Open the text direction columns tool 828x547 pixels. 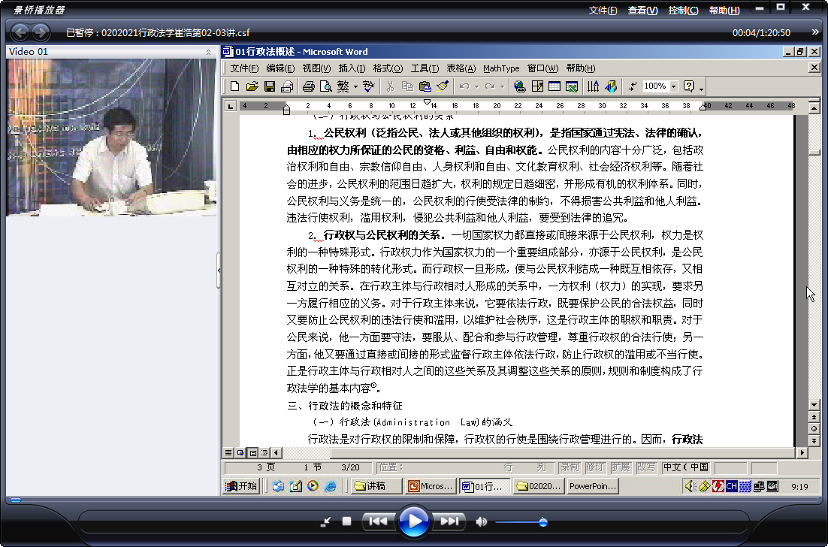(x=594, y=86)
